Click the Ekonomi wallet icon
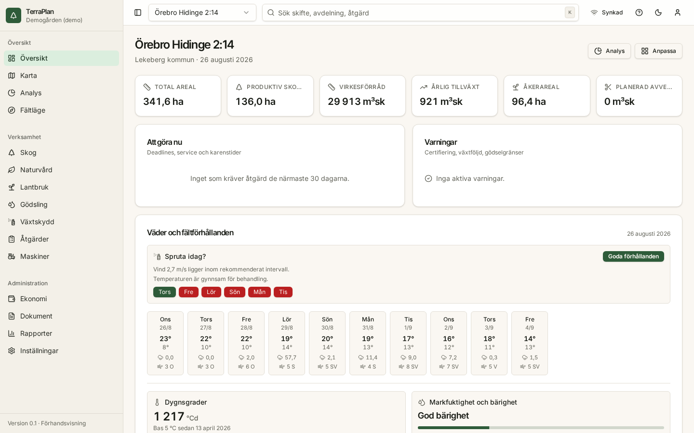This screenshot has width=694, height=433. click(x=12, y=299)
